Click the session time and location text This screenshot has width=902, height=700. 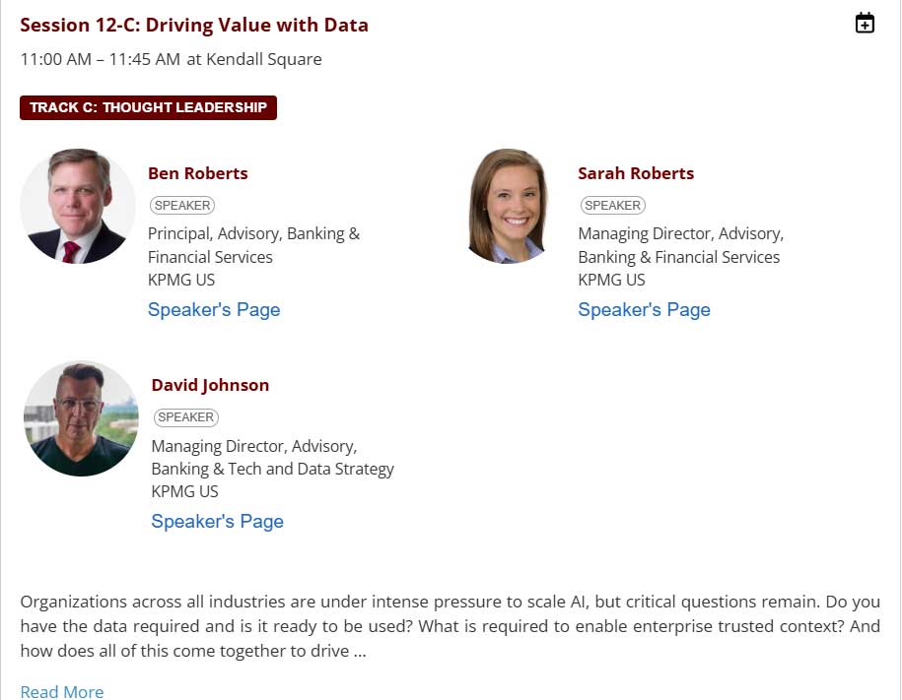point(171,59)
